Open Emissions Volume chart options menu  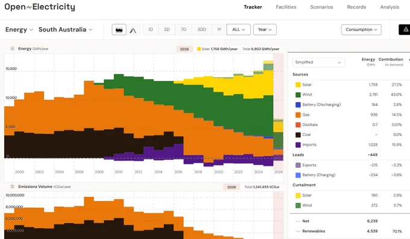[x=12, y=186]
